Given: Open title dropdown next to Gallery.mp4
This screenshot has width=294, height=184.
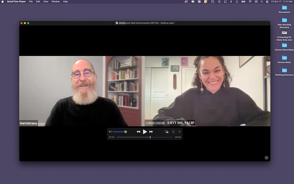Looking at the screenshot, I should [x=175, y=23].
